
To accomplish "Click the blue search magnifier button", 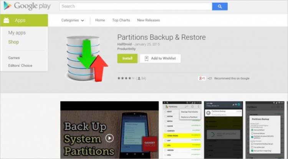I will click(220, 7).
